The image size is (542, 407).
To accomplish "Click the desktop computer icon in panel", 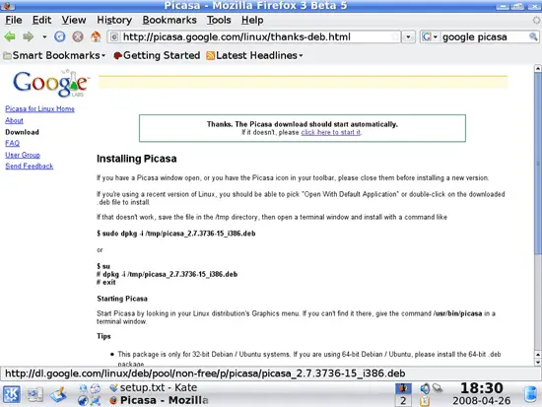I will (34, 394).
